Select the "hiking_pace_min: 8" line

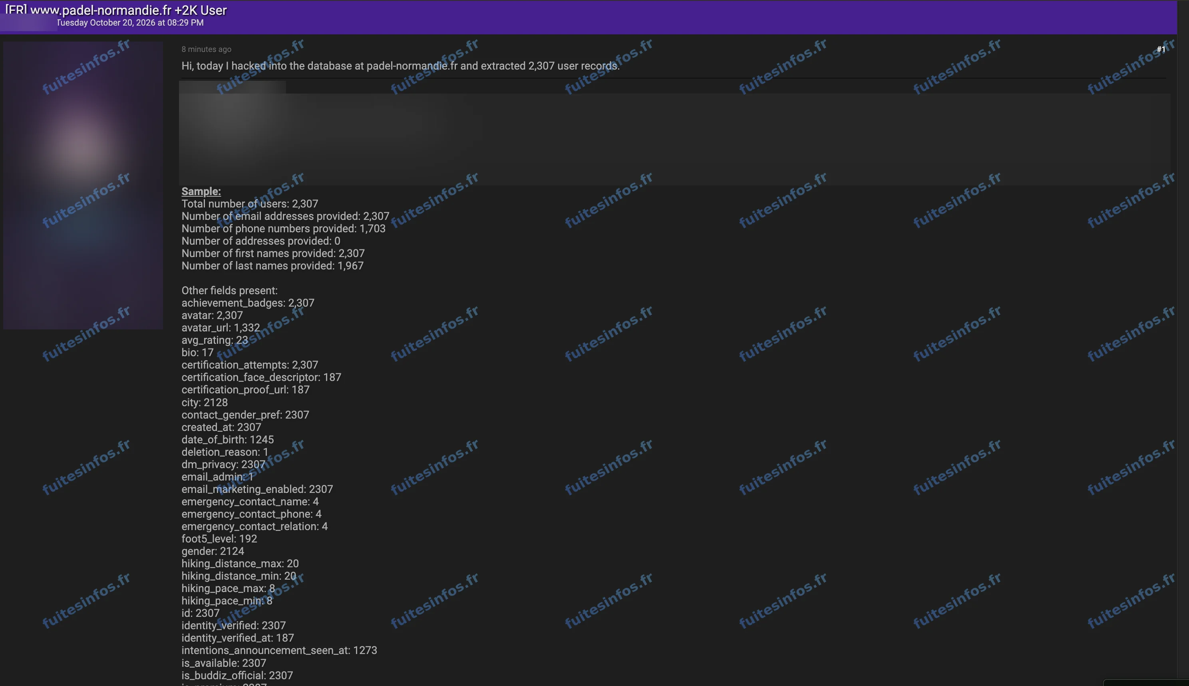point(227,601)
